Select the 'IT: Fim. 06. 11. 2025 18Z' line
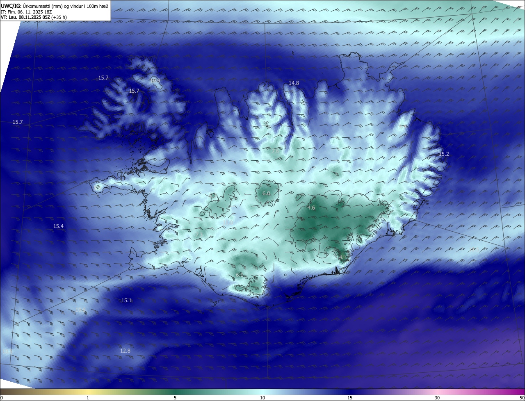This screenshot has height=401, width=525. tap(26, 11)
